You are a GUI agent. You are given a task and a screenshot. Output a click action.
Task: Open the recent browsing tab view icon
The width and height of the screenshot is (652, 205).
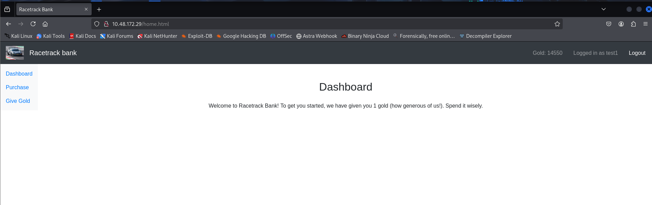(7, 10)
